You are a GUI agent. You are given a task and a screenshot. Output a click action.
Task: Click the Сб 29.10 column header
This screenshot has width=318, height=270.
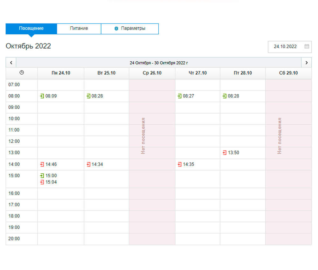pos(288,73)
